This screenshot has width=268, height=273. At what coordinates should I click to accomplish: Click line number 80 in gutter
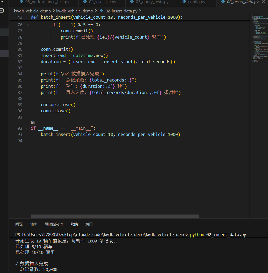(x=20, y=49)
